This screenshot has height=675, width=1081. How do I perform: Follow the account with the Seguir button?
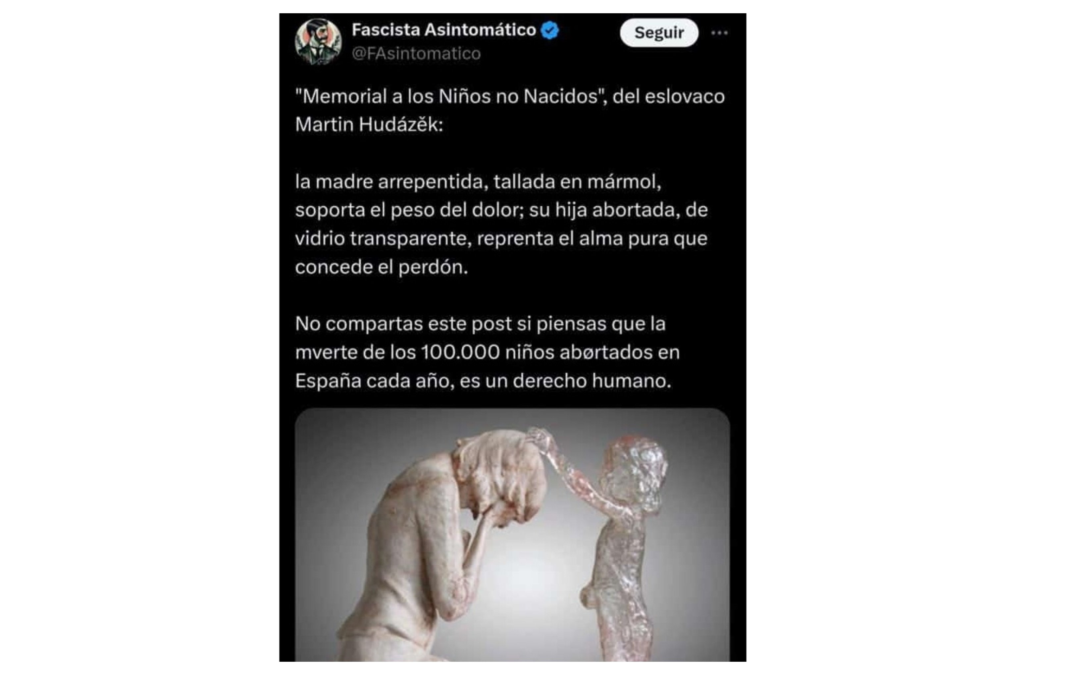[x=659, y=32]
